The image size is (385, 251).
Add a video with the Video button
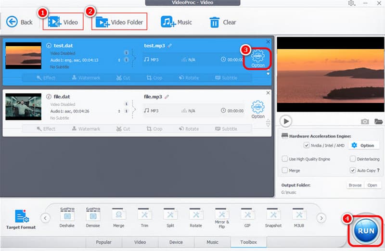click(63, 22)
